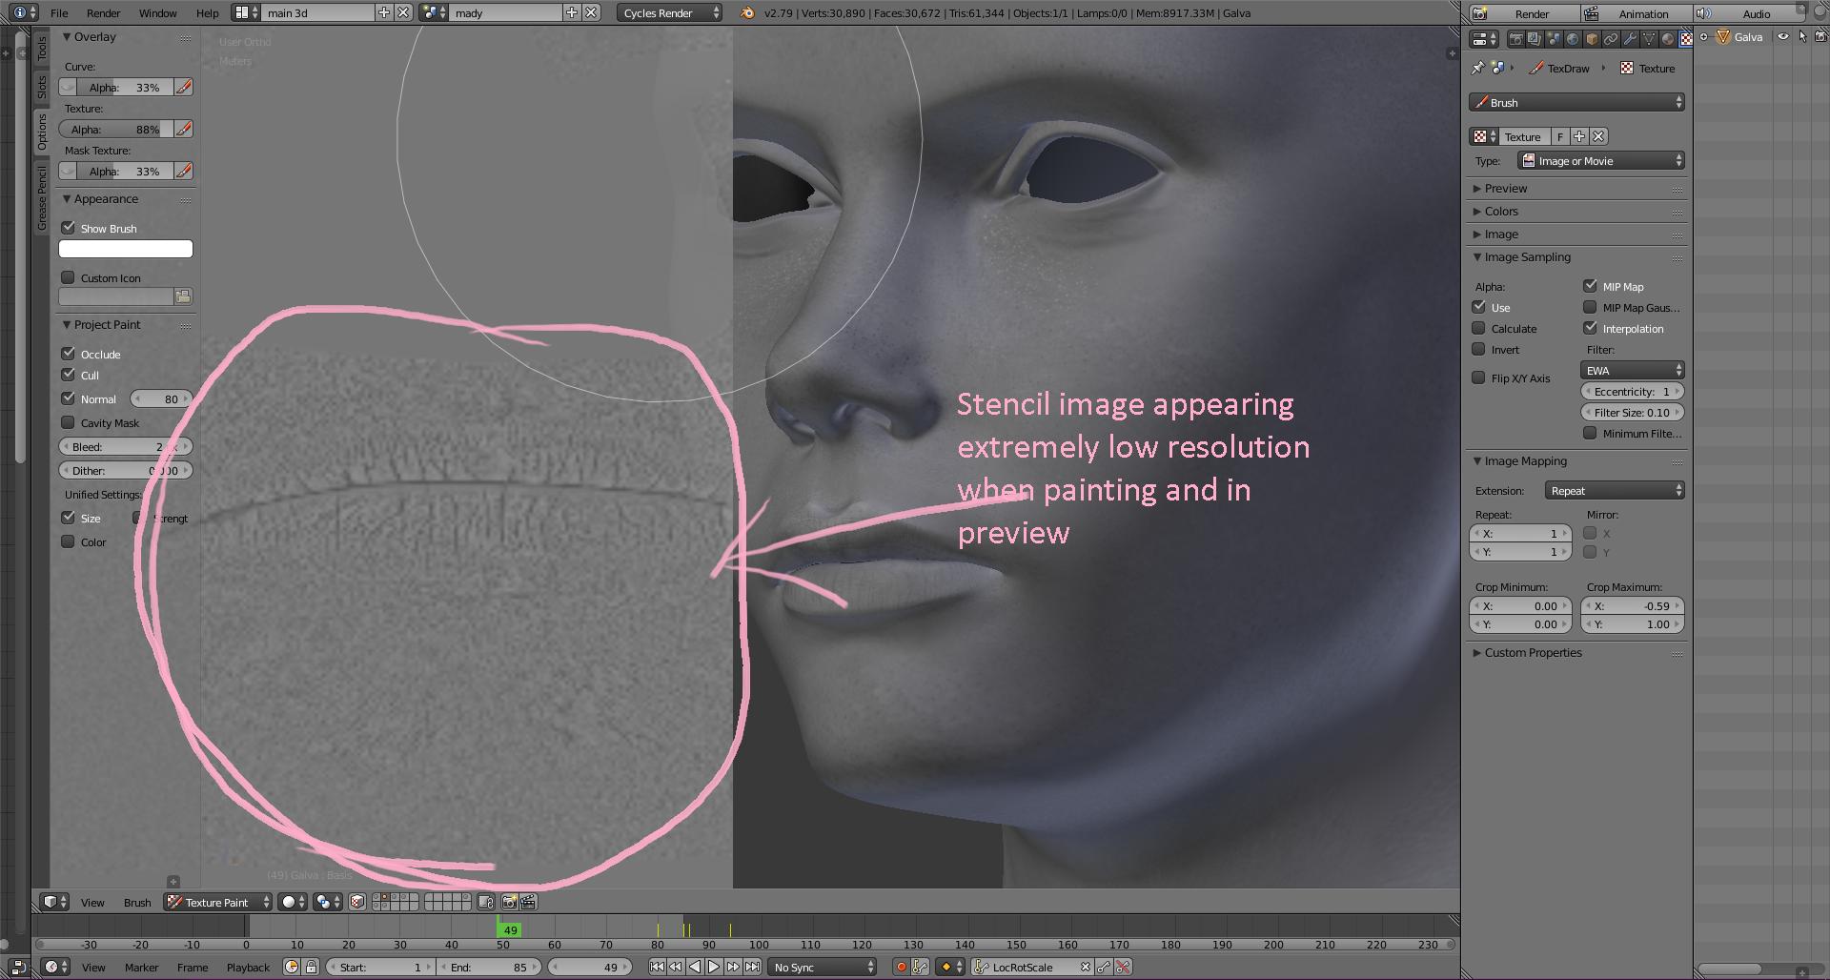Open the Window menu
Viewport: 1830px width, 980px height.
click(157, 12)
